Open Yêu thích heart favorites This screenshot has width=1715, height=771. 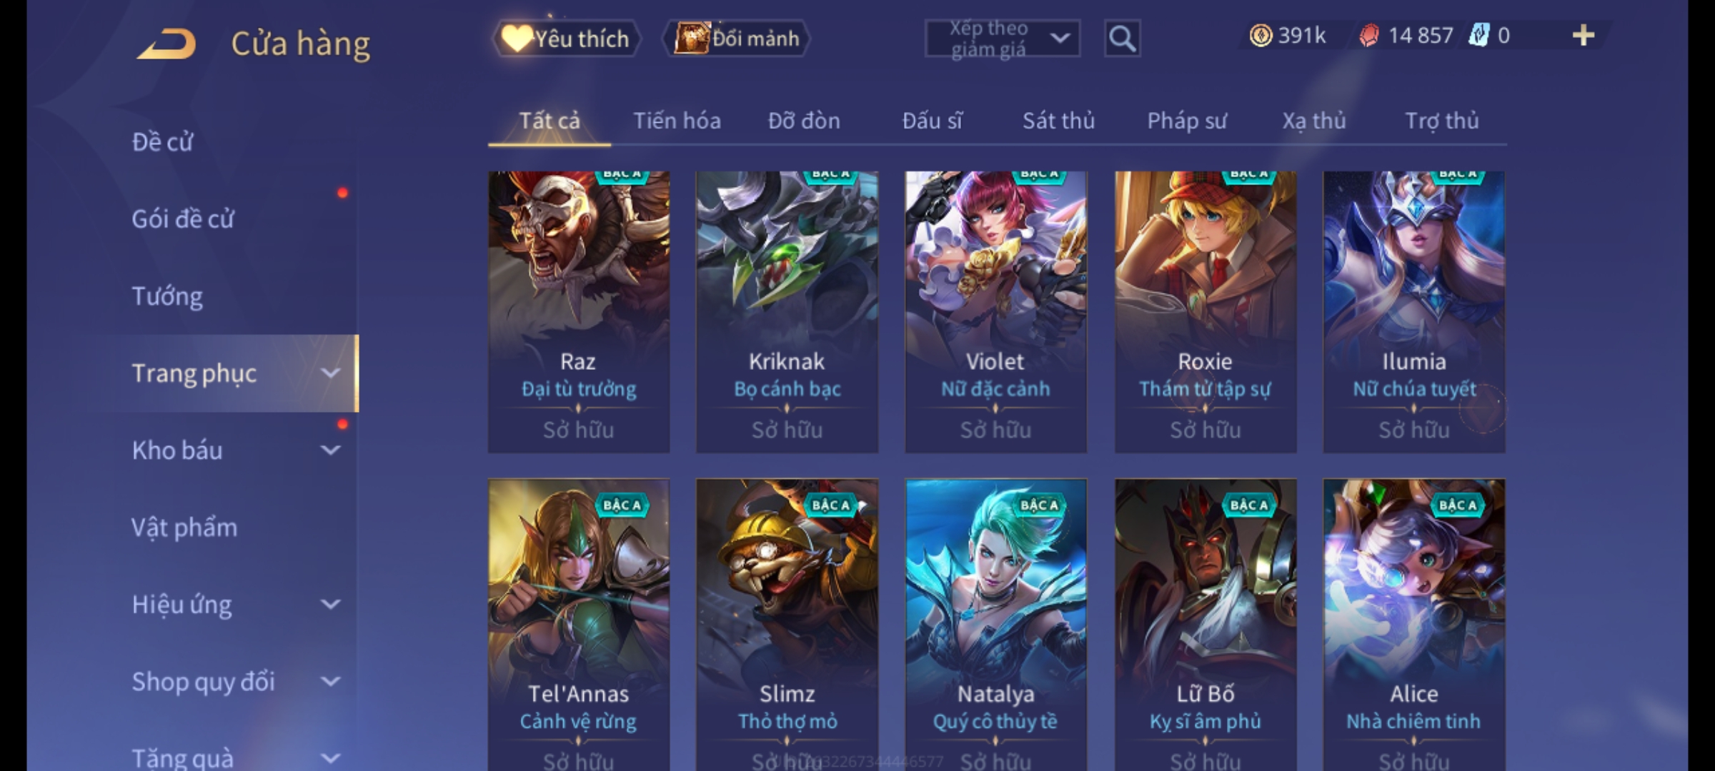(x=567, y=39)
